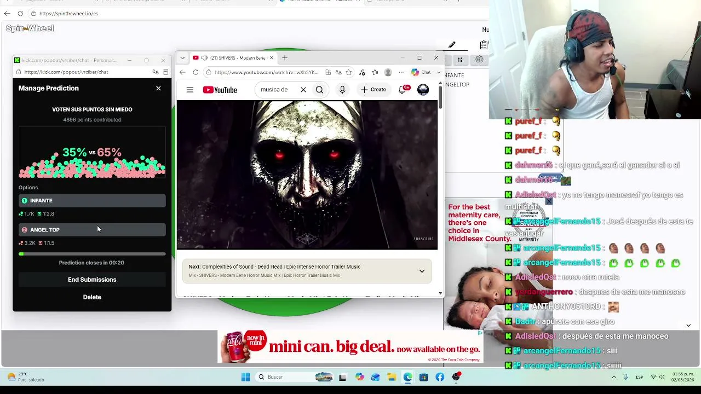Click the taskbar Buscar search box
Viewport: 701px width, 394px height.
tap(294, 377)
